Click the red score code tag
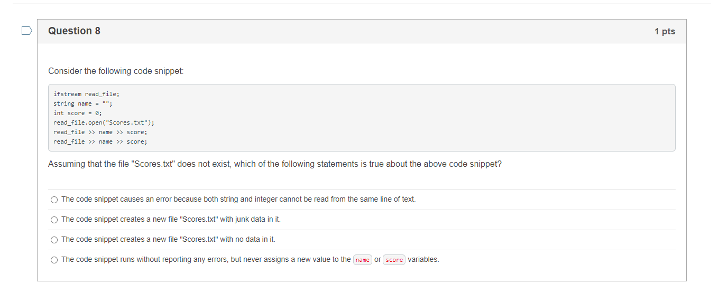 click(x=394, y=260)
